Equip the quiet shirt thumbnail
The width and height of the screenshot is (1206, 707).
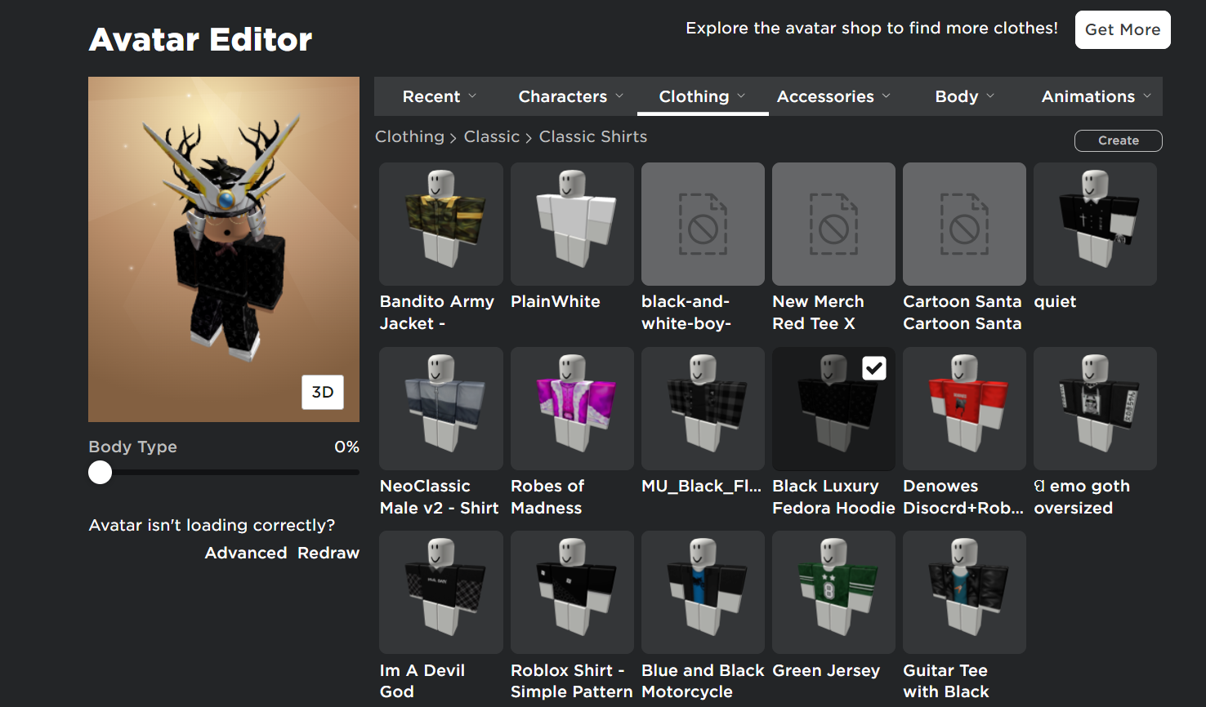(x=1095, y=224)
